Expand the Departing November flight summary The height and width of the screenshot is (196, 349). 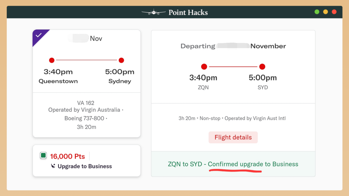[x=233, y=46]
